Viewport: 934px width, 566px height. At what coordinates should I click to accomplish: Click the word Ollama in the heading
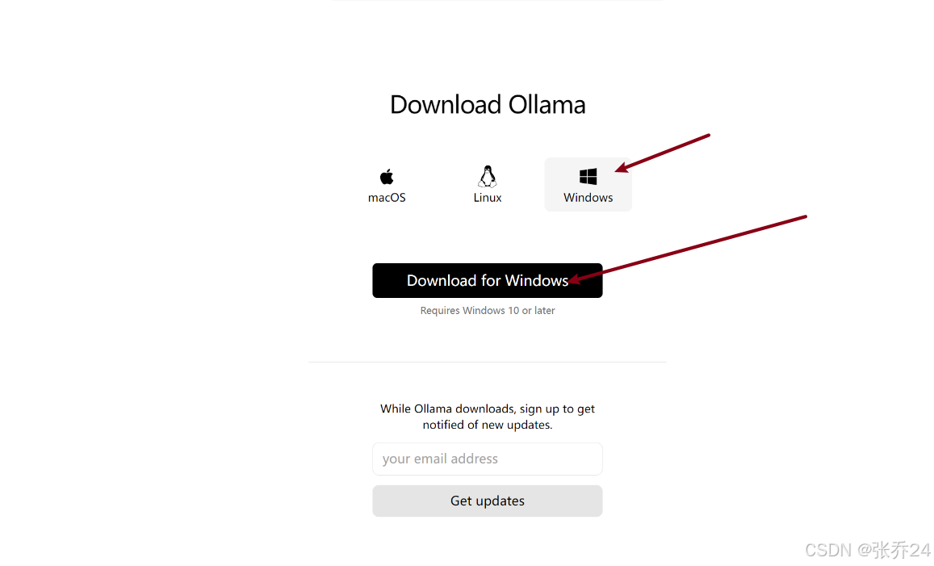(547, 105)
